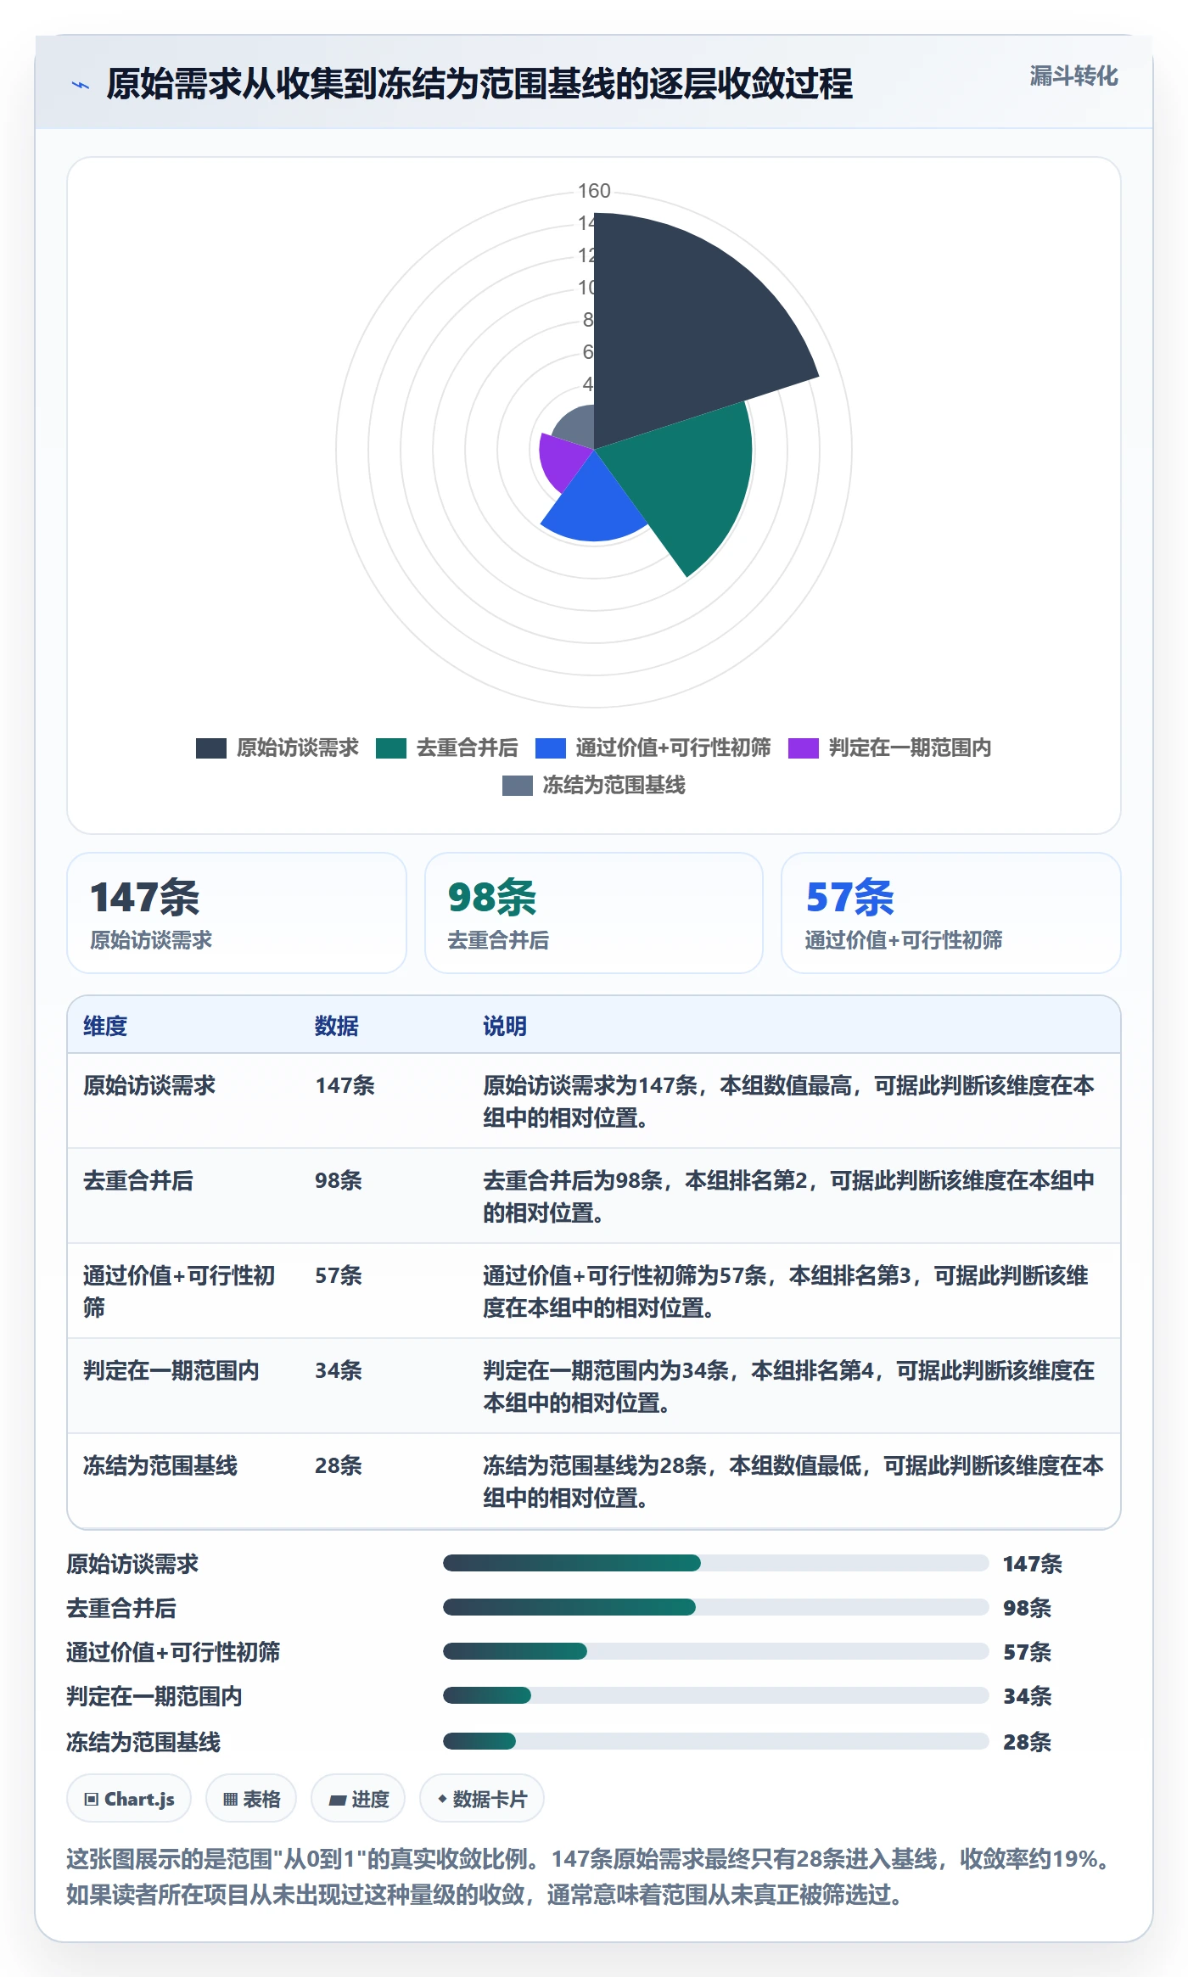Click the 28条 table cell
The width and height of the screenshot is (1188, 1977).
point(339,1465)
